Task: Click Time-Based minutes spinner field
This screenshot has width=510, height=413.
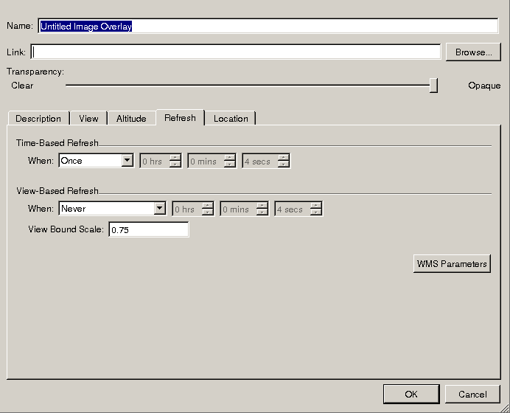Action: coord(206,162)
